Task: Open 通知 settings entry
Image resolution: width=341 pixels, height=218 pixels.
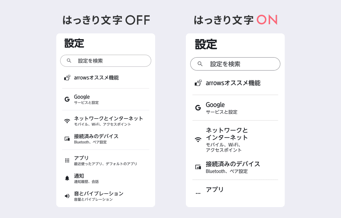Action: click(x=106, y=178)
